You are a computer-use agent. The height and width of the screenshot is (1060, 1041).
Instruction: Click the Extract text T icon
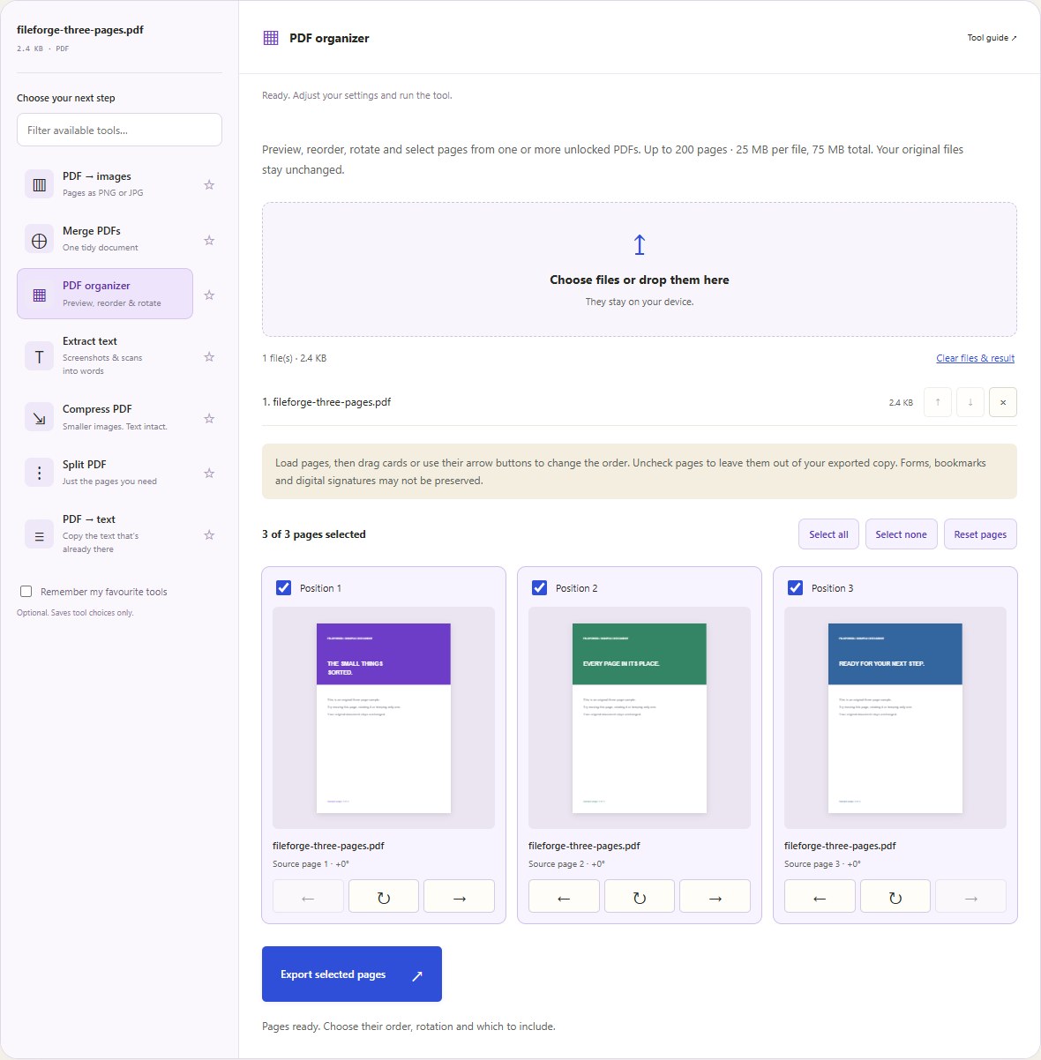click(39, 356)
